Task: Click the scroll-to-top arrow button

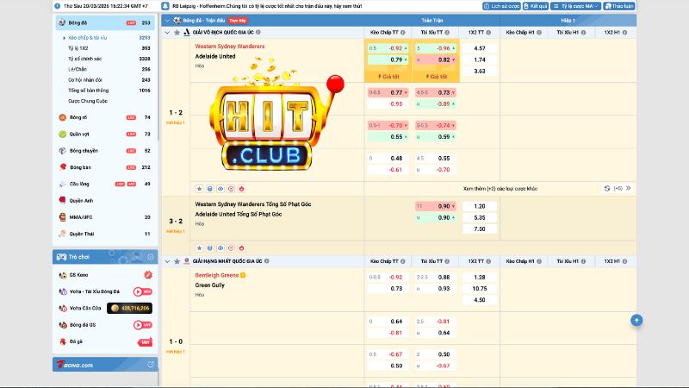Action: [636, 320]
